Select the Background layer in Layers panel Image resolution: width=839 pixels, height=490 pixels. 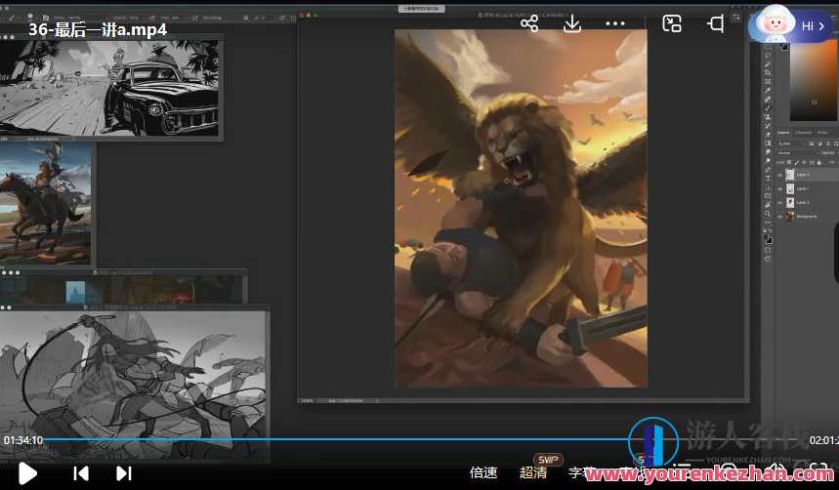pos(811,216)
